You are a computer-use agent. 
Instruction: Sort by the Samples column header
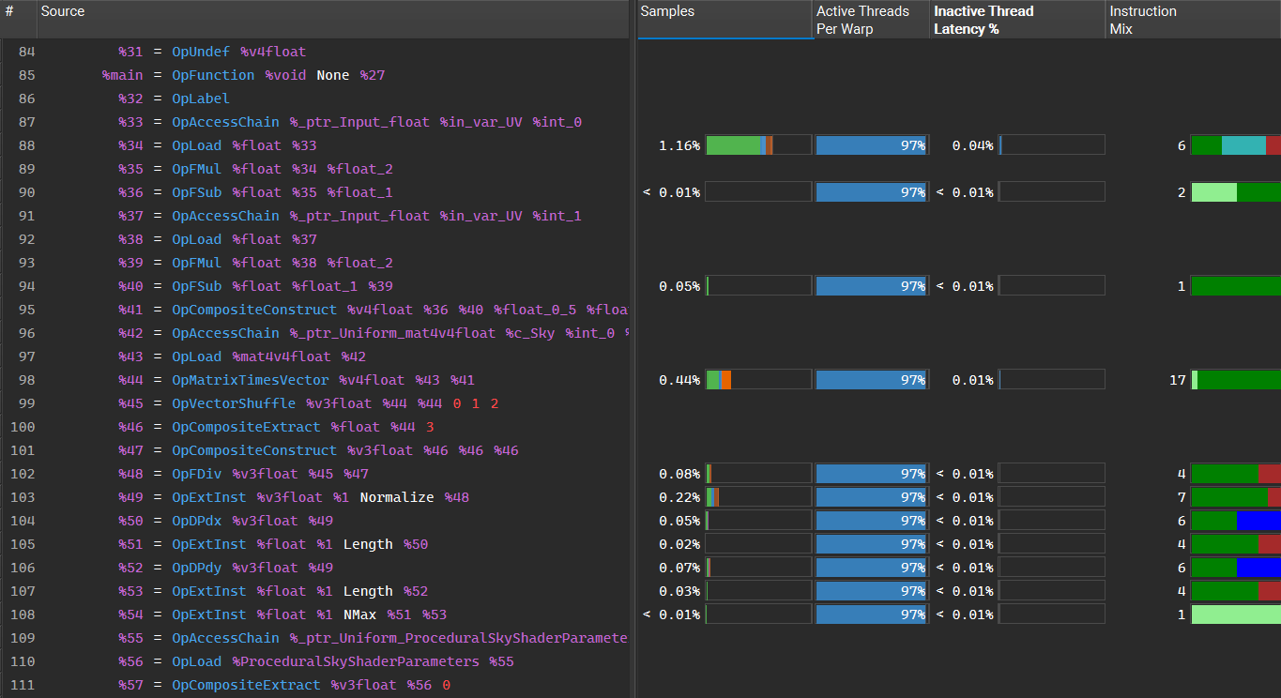click(724, 20)
